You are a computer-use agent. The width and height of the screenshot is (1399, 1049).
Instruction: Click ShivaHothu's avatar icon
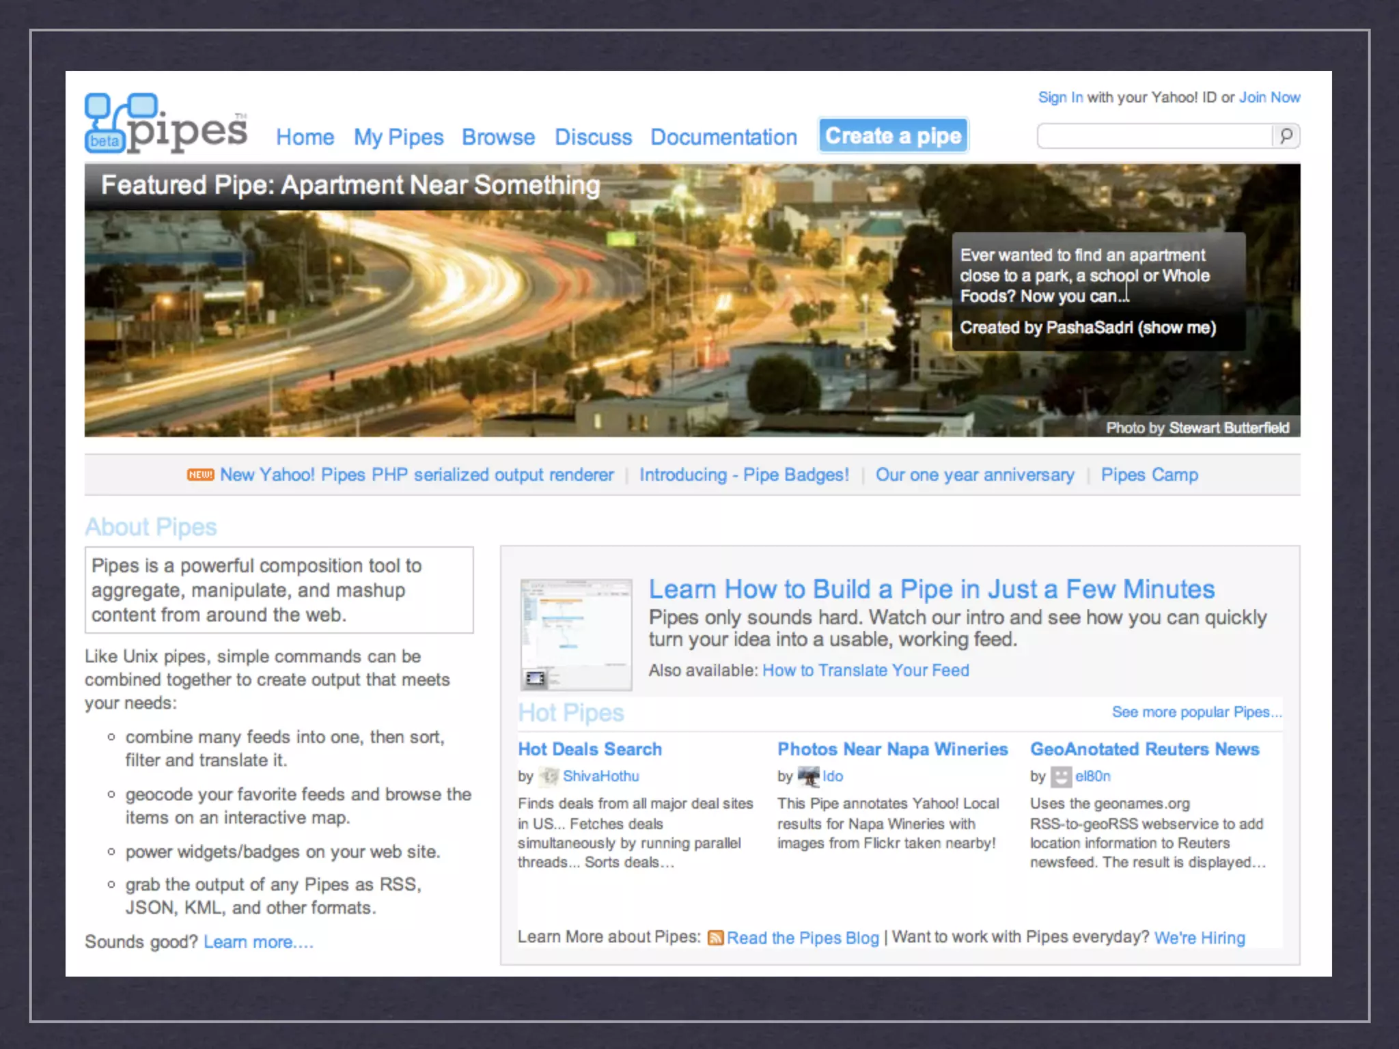pos(549,777)
